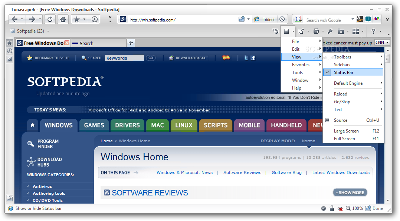The height and width of the screenshot is (221, 400).
Task: Click the security padlock status icon
Action: click(332, 208)
